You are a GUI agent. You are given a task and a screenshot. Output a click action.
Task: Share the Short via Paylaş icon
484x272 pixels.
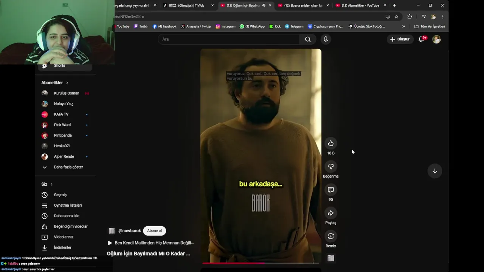331,213
